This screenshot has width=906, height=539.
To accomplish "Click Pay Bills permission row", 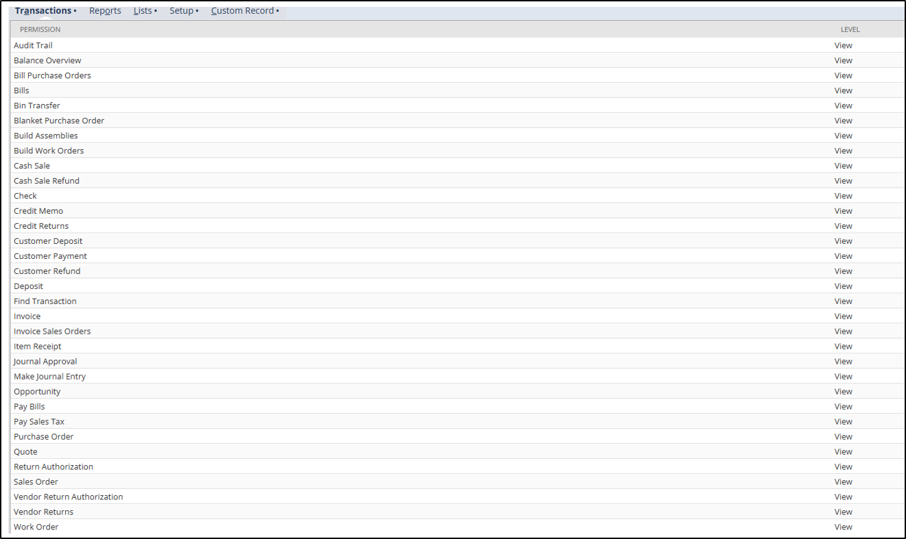I will [457, 407].
